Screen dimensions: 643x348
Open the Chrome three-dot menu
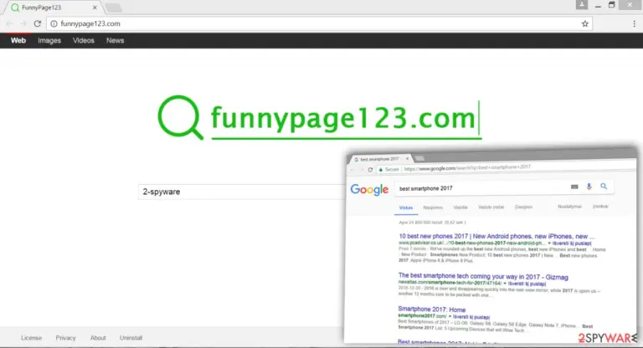[x=634, y=23]
